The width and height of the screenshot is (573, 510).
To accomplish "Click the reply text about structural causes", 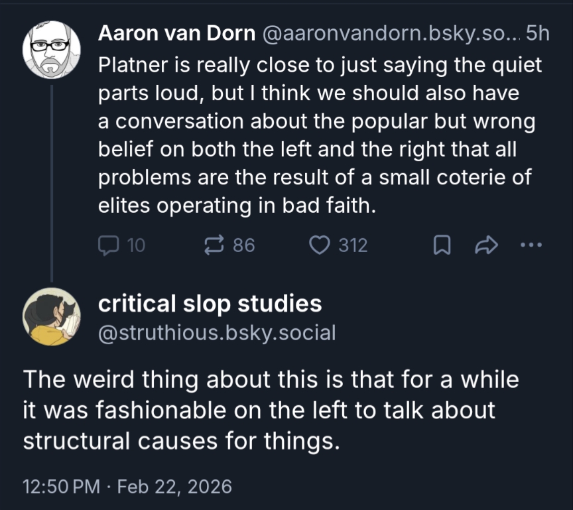I will pos(259,410).
